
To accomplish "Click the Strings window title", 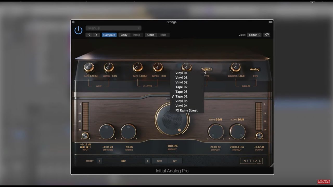I will [171, 22].
